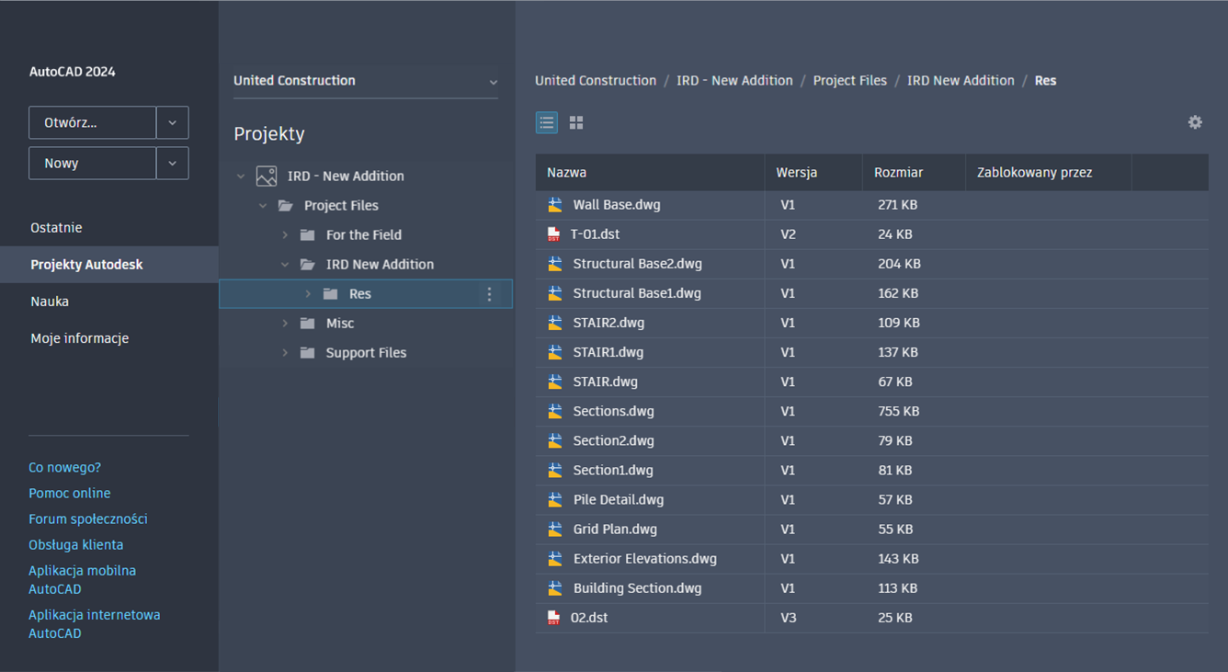Open Pomoc online link
Screen dimensions: 1228x672
point(70,493)
